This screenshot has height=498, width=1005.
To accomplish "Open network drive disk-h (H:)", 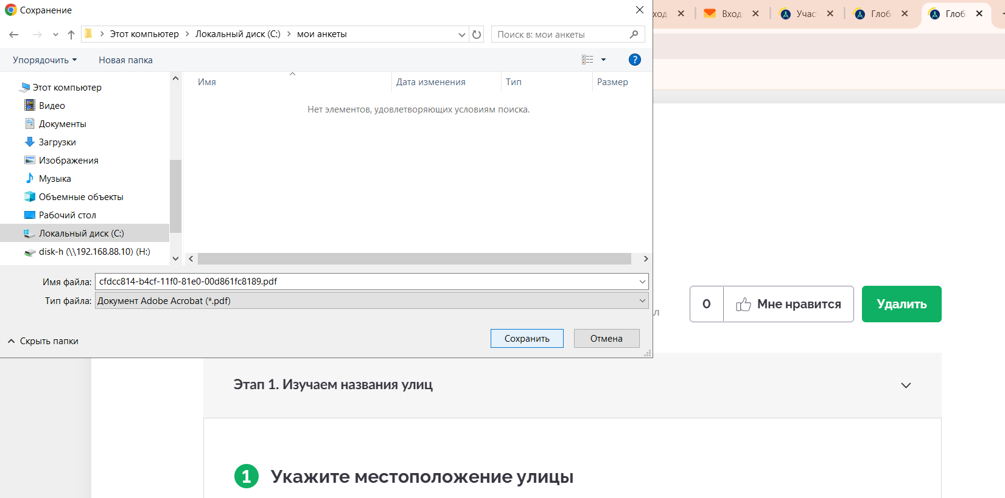I will click(x=94, y=252).
